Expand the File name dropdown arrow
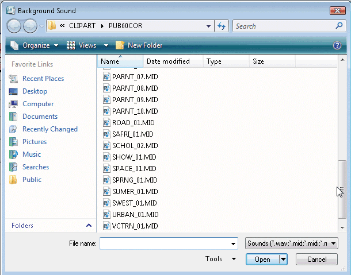The image size is (351, 275). pyautogui.click(x=233, y=243)
